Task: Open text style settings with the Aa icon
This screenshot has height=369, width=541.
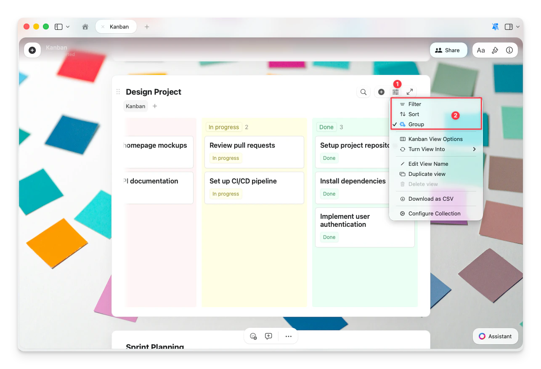Action: pos(481,50)
